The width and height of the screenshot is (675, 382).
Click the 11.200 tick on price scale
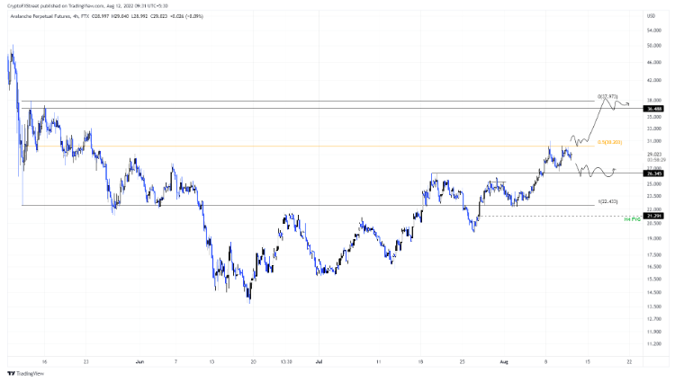point(654,343)
